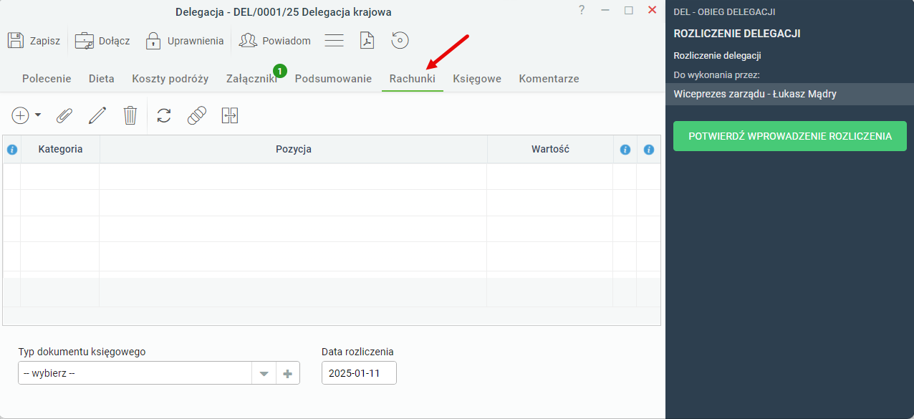The width and height of the screenshot is (914, 419).
Task: Click the Powiadom people icon
Action: pos(248,40)
